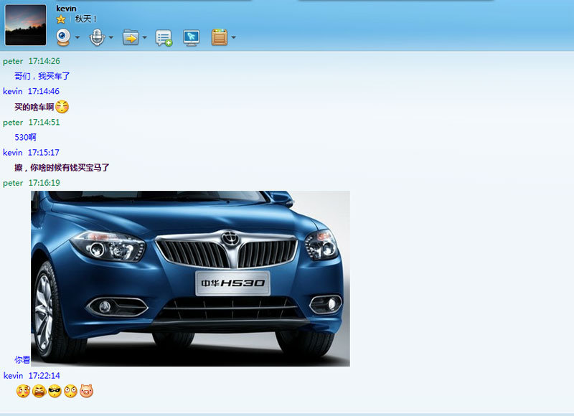Select the 你看 text beside the image

pyautogui.click(x=22, y=359)
